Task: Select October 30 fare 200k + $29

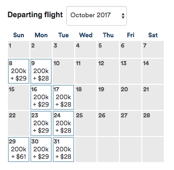Action: click(x=41, y=150)
